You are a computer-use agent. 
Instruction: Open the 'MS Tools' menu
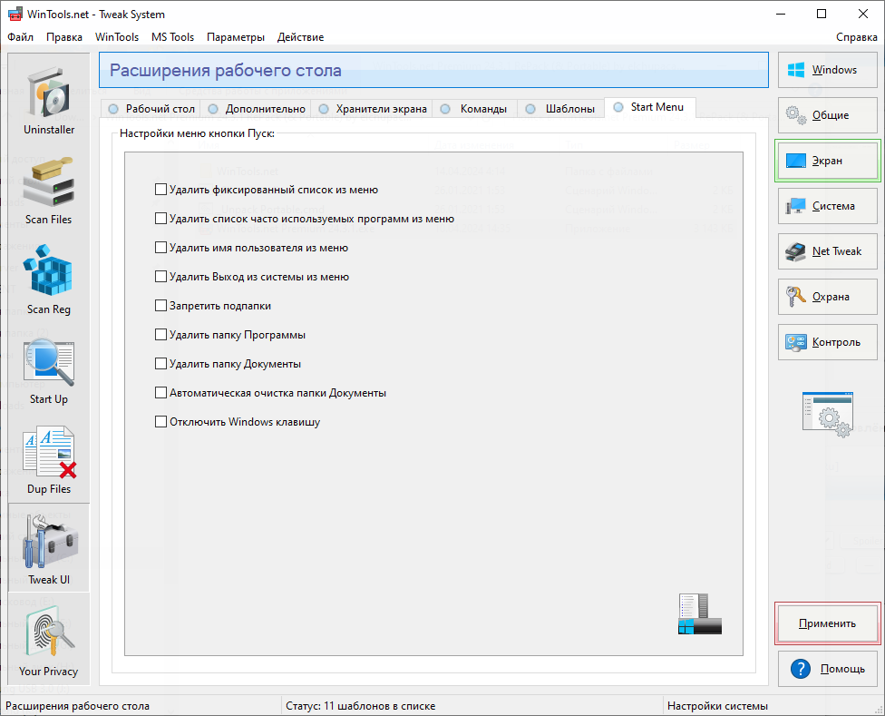tap(172, 37)
